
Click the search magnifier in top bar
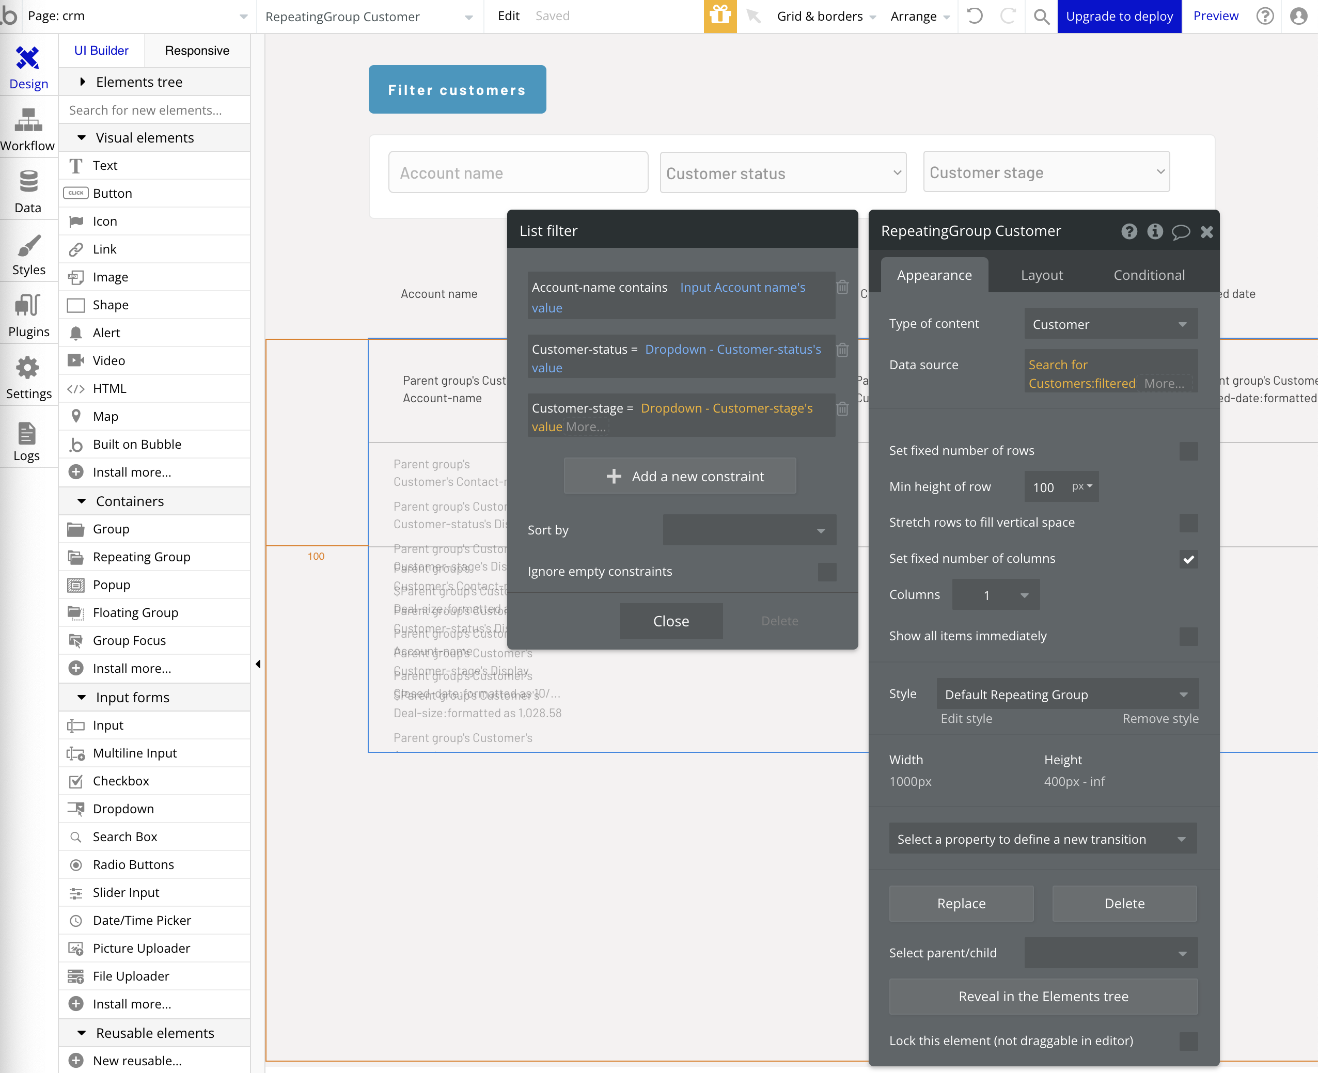[1041, 16]
